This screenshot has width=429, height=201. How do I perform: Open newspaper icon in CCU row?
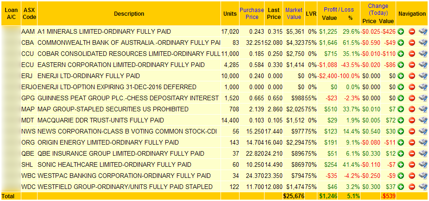tap(423, 54)
